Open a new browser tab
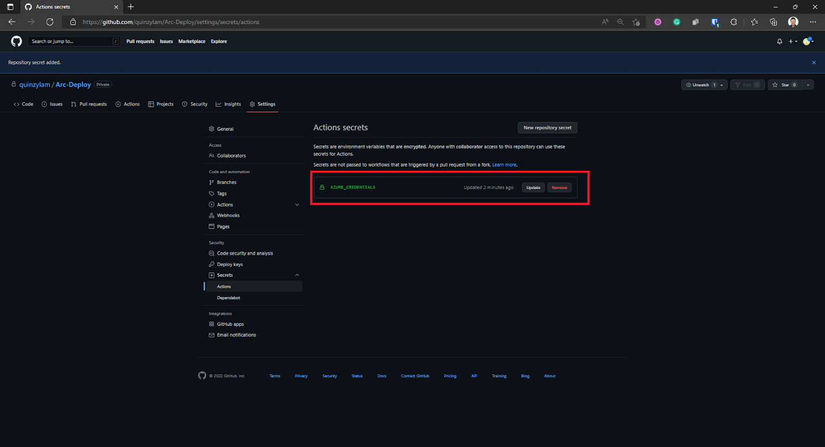 (131, 7)
